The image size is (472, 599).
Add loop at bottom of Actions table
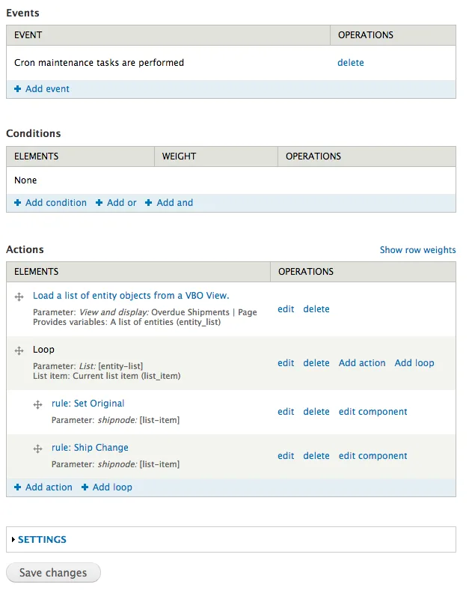107,487
